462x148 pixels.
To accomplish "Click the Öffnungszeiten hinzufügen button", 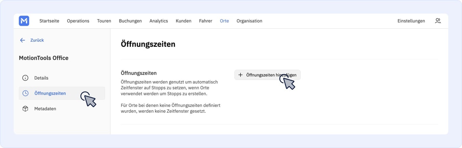I will click(267, 75).
